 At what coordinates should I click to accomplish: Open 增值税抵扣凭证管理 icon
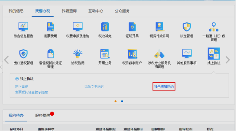click(50, 54)
